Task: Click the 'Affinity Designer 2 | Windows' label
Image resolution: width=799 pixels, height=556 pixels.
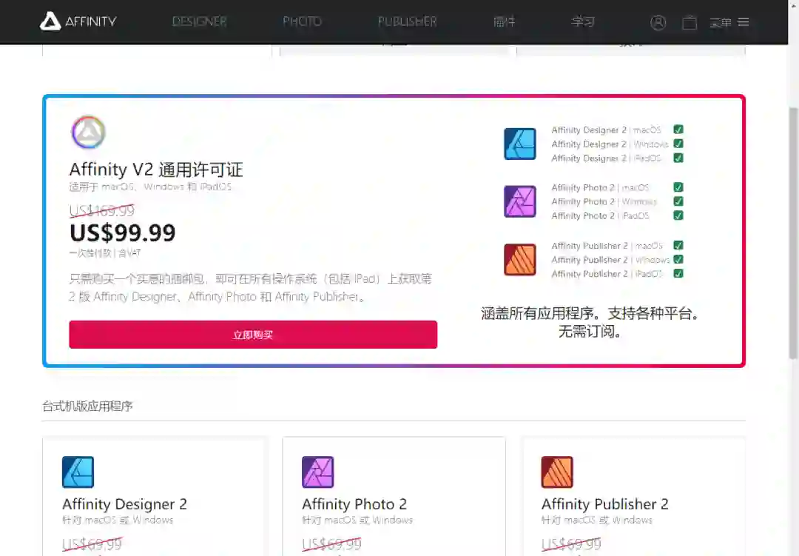Action: coord(610,144)
